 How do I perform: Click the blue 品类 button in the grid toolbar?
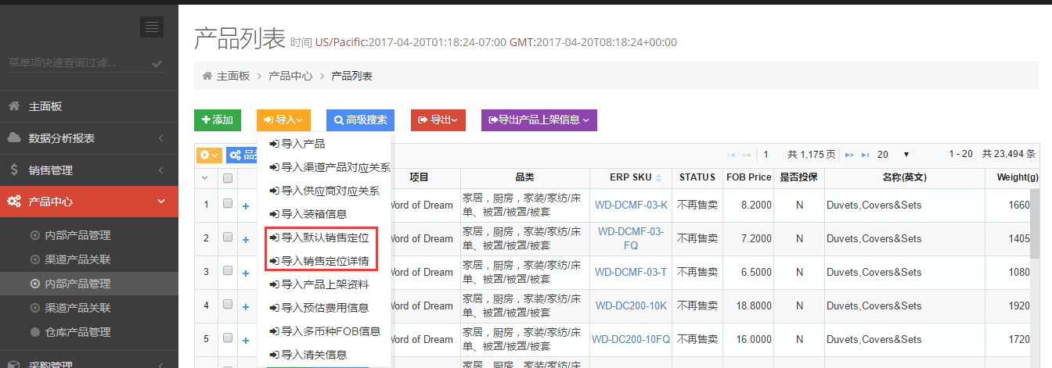click(243, 155)
